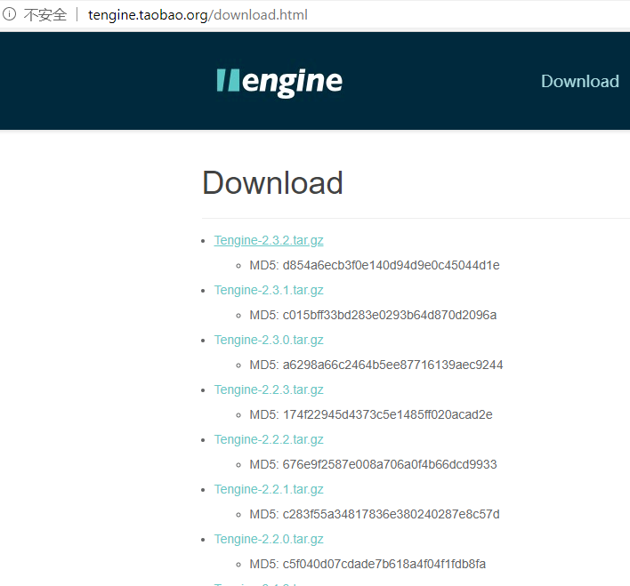Click the Tengine-2.2.1.tar.gz link
This screenshot has width=630, height=586.
coord(269,489)
